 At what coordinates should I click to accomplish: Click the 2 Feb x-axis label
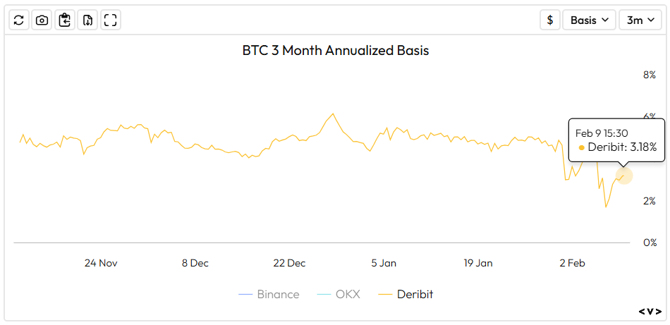[573, 263]
